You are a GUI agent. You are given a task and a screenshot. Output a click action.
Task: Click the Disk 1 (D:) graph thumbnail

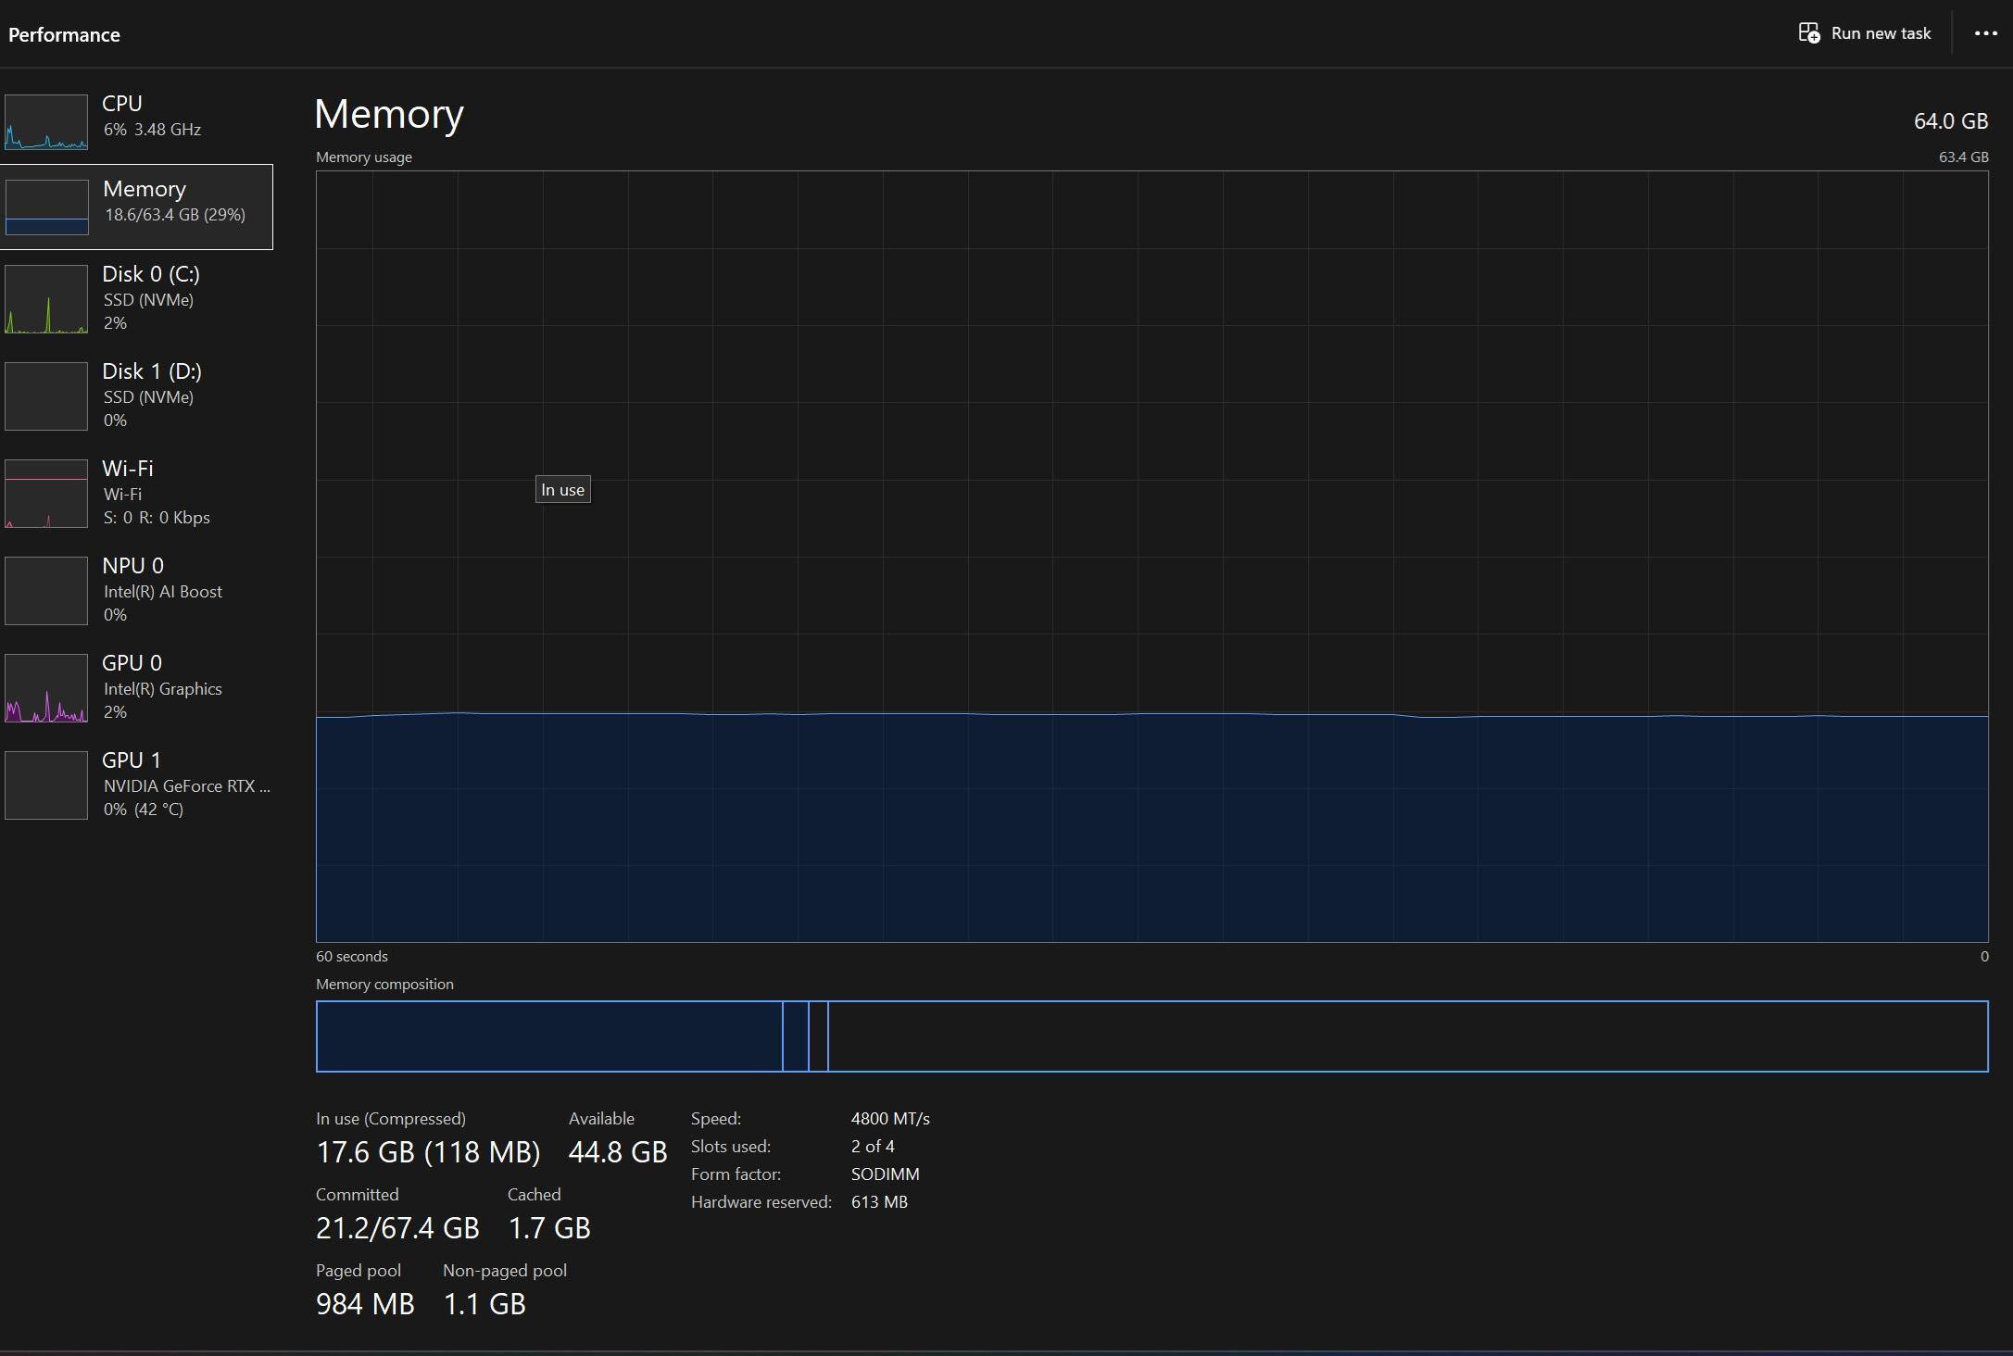[46, 395]
